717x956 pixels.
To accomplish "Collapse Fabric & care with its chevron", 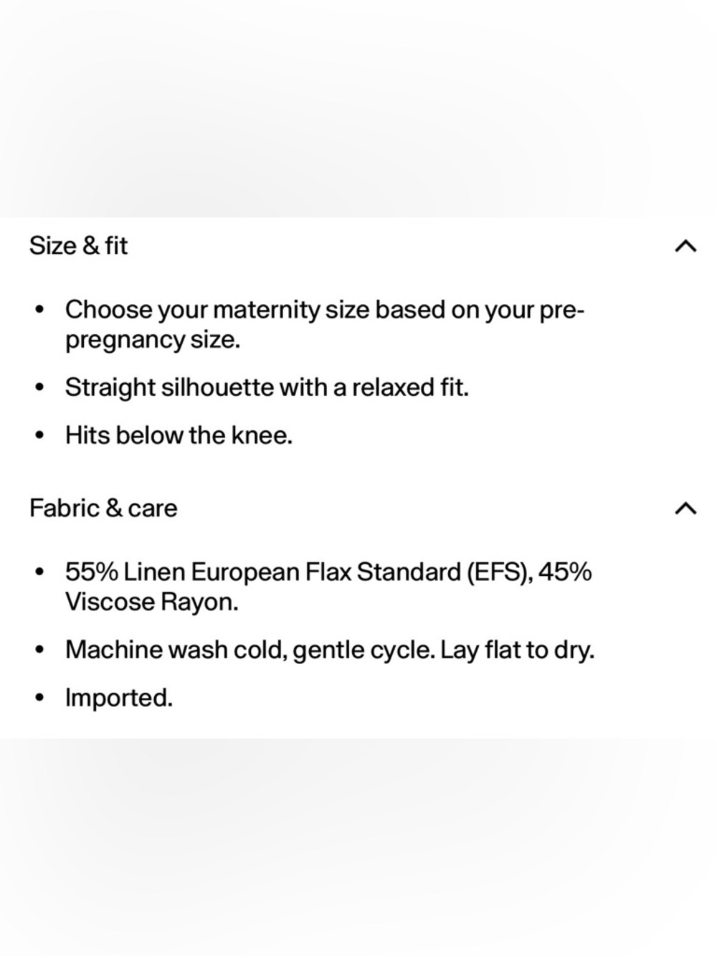I will pyautogui.click(x=685, y=508).
